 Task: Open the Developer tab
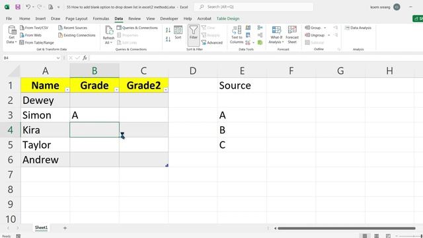pos(169,19)
